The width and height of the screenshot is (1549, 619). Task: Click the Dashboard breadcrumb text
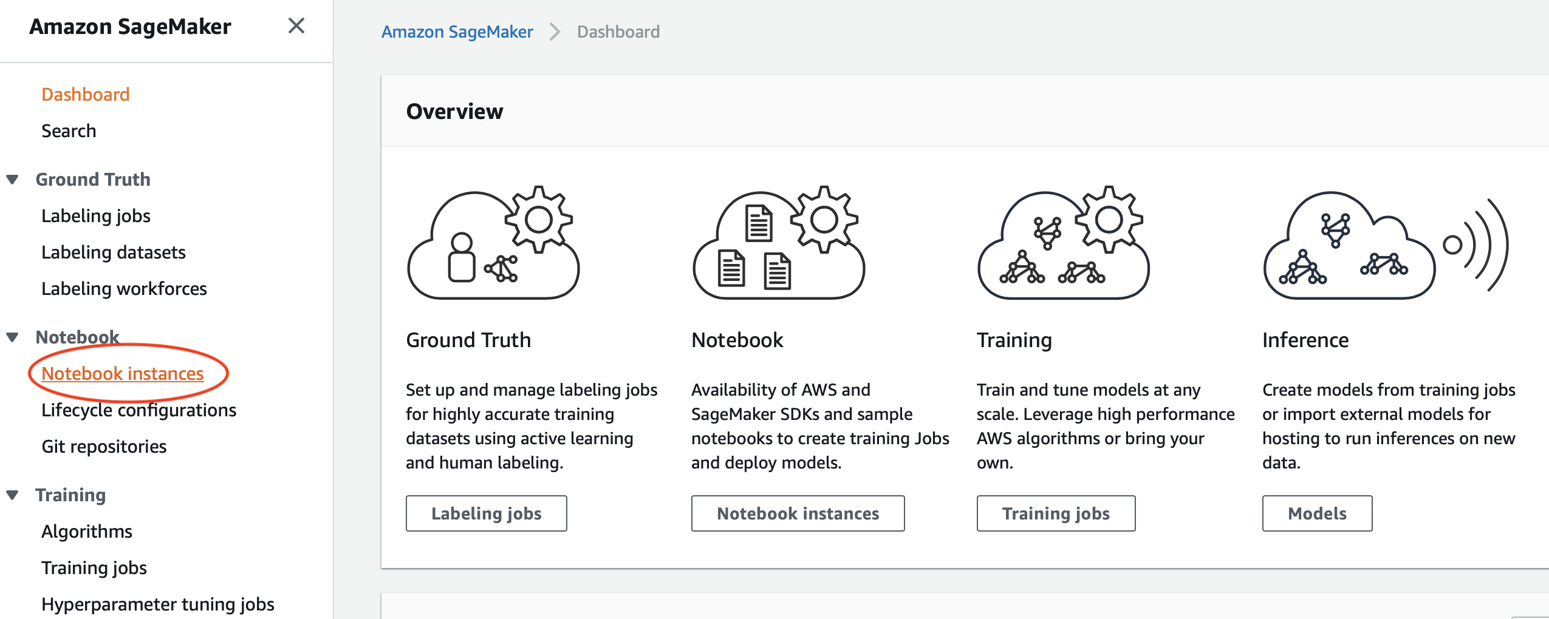(618, 32)
